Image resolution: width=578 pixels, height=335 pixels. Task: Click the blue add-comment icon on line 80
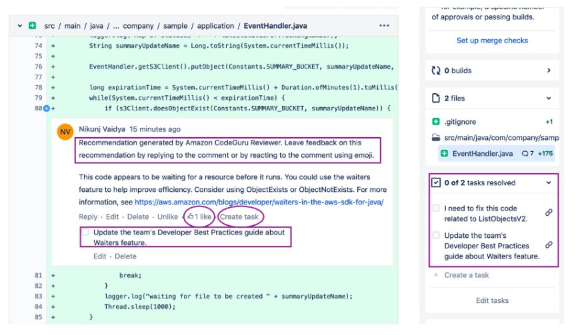pyautogui.click(x=46, y=108)
